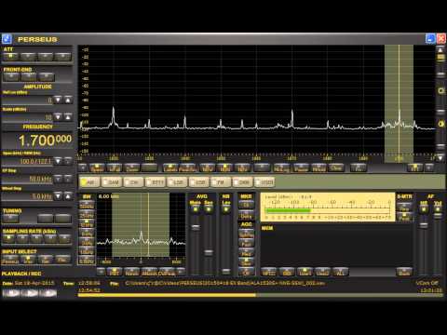The height and width of the screenshot is (335, 447).
Task: Switch demodulation to SAM mode
Action: [x=112, y=182]
